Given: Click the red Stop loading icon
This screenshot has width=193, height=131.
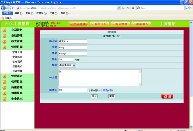Looking at the screenshot, I should (133, 8).
